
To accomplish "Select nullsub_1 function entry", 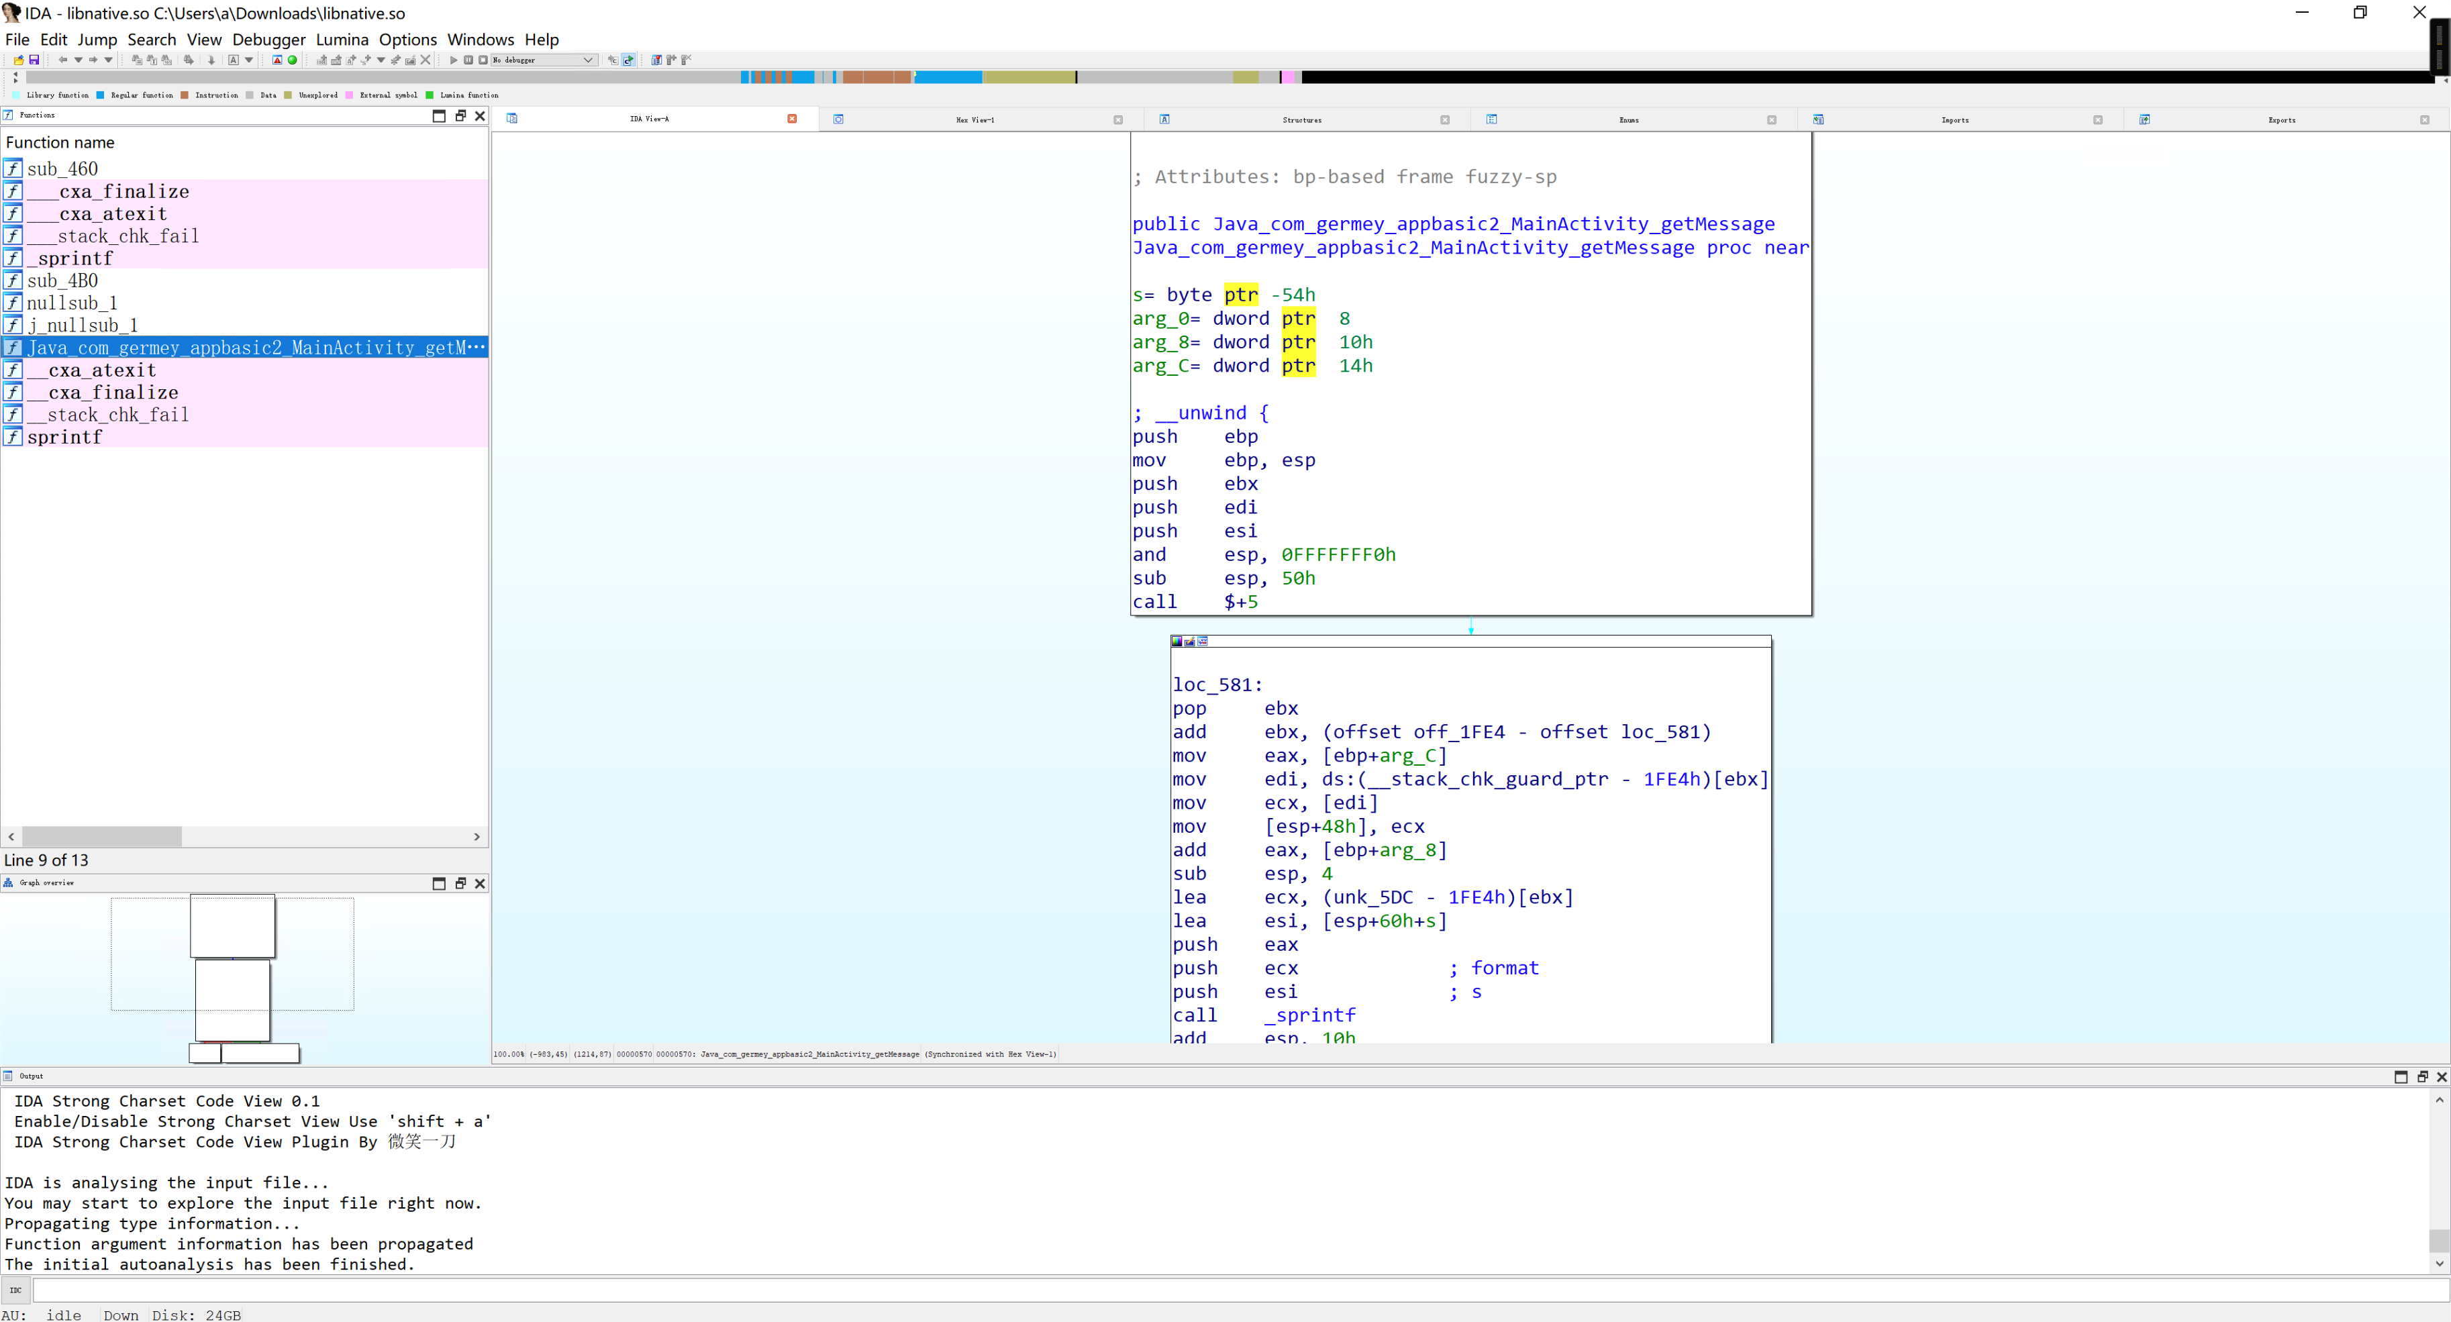I will (x=71, y=303).
